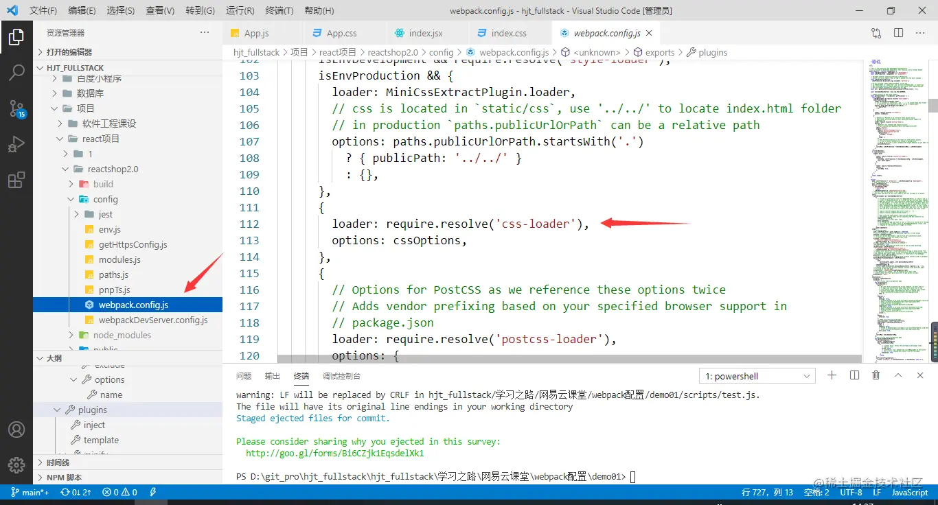
Task: Open env.js in the explorer
Action: (128, 229)
